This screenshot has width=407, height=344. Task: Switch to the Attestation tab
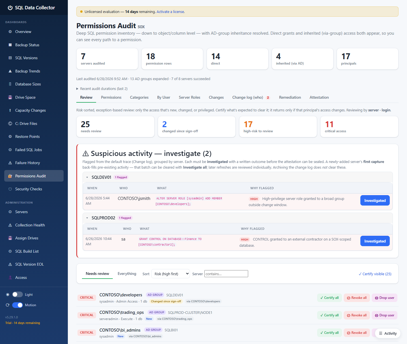(319, 97)
